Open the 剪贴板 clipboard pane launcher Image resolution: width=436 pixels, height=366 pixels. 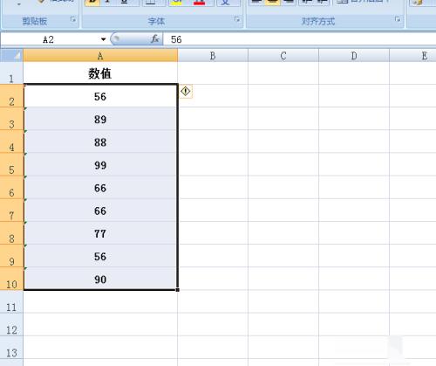click(73, 20)
